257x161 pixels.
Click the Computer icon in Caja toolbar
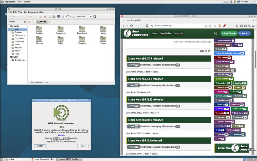click(x=59, y=16)
